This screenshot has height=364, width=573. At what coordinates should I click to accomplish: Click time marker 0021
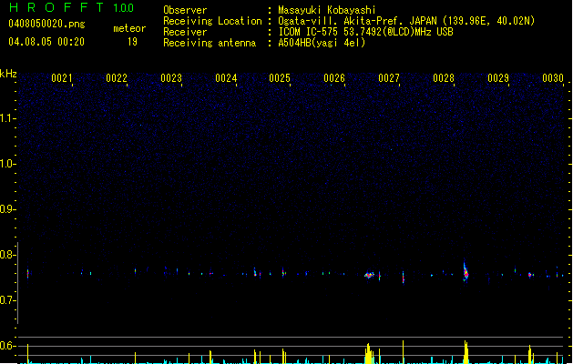[x=61, y=77]
